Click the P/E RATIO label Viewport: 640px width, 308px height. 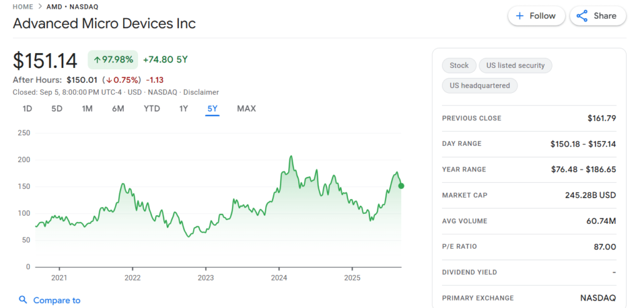coord(459,246)
